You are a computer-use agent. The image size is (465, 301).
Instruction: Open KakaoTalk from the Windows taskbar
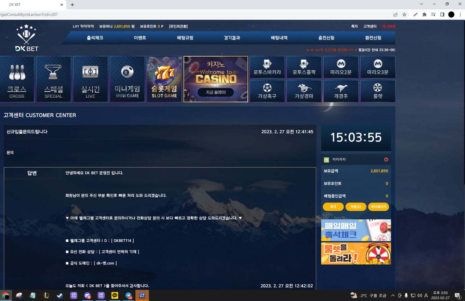point(115,296)
